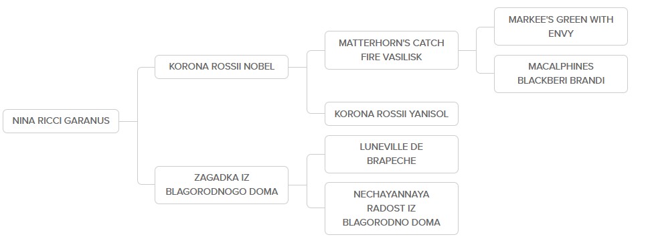Open the KORONA ROSSII YANISOL entry
This screenshot has height=241, width=650.
click(x=392, y=114)
